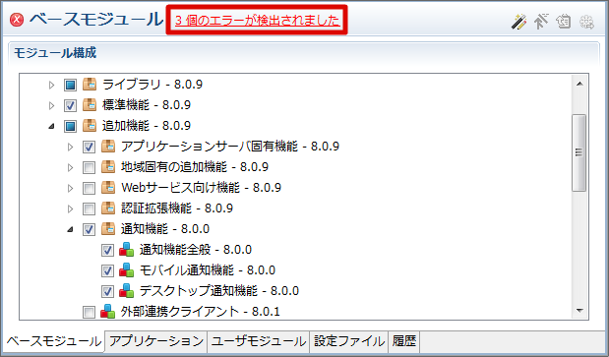The image size is (609, 357).
Task: Click the red error icon beside ベースモジュール
Action: (x=17, y=20)
